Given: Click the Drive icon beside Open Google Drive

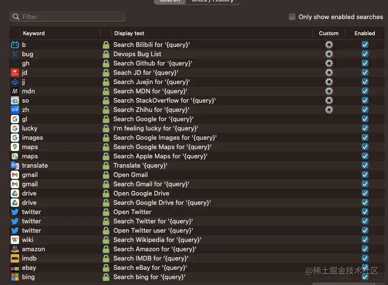Looking at the screenshot, I should 15,194.
